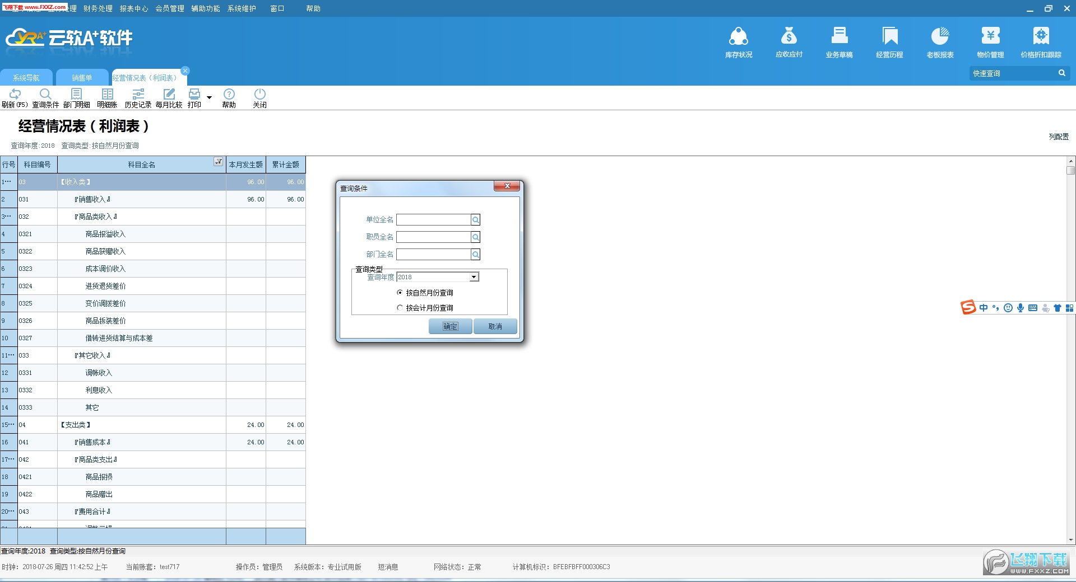Collapse row 17 商品类支出 expander
This screenshot has height=582, width=1076.
[x=8, y=459]
